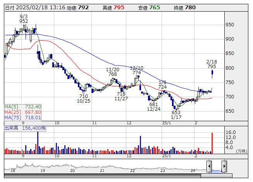
Task: Click the 12/10 774 peak label
Action: pyautogui.click(x=136, y=70)
